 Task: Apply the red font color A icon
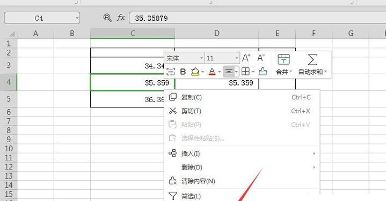click(212, 72)
